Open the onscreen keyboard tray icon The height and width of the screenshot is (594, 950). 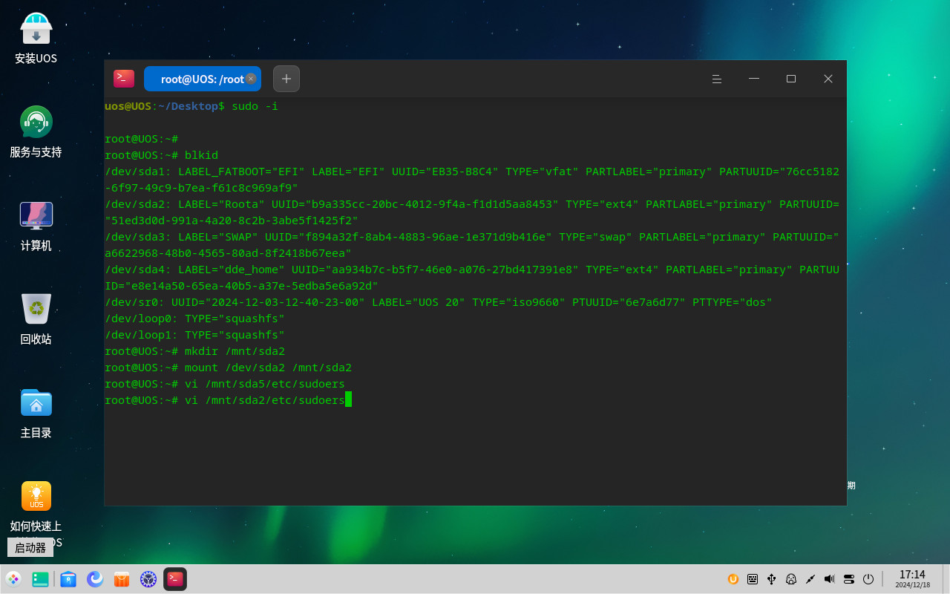[x=753, y=579]
